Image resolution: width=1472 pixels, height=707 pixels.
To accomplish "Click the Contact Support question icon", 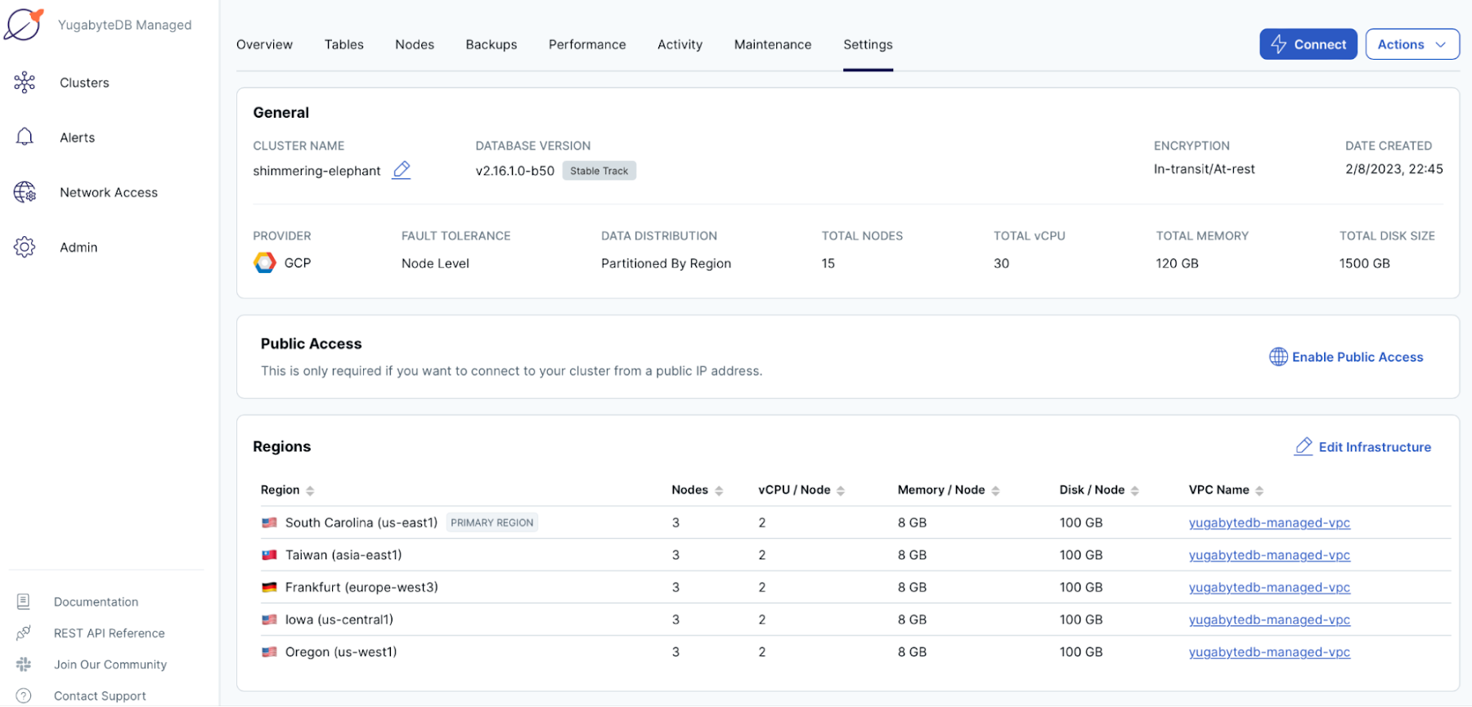I will pos(24,696).
